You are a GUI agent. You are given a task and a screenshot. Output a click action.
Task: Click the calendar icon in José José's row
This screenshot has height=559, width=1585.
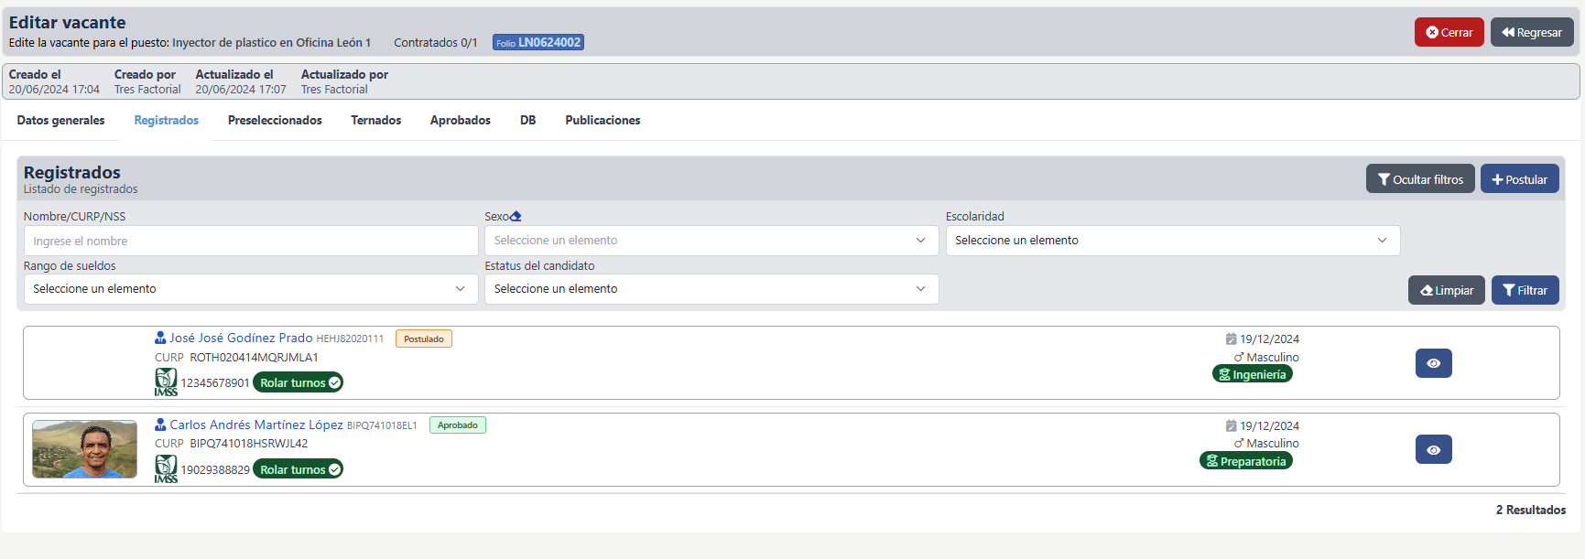click(1232, 339)
